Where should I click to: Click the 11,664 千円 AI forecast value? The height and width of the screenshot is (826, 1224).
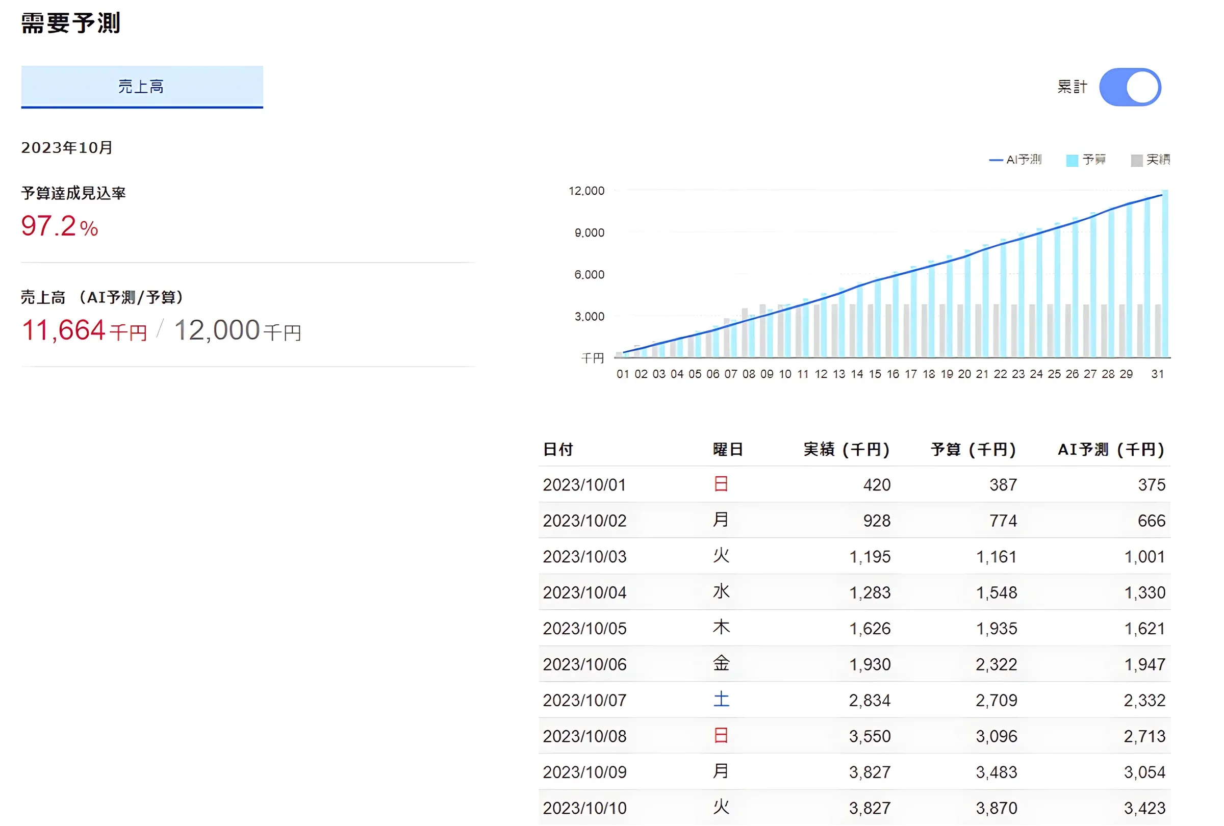click(x=84, y=330)
